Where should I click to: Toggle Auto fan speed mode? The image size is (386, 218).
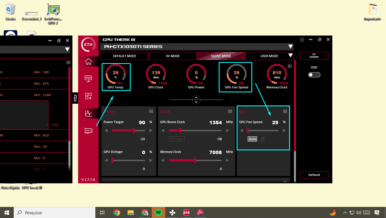coord(253,139)
